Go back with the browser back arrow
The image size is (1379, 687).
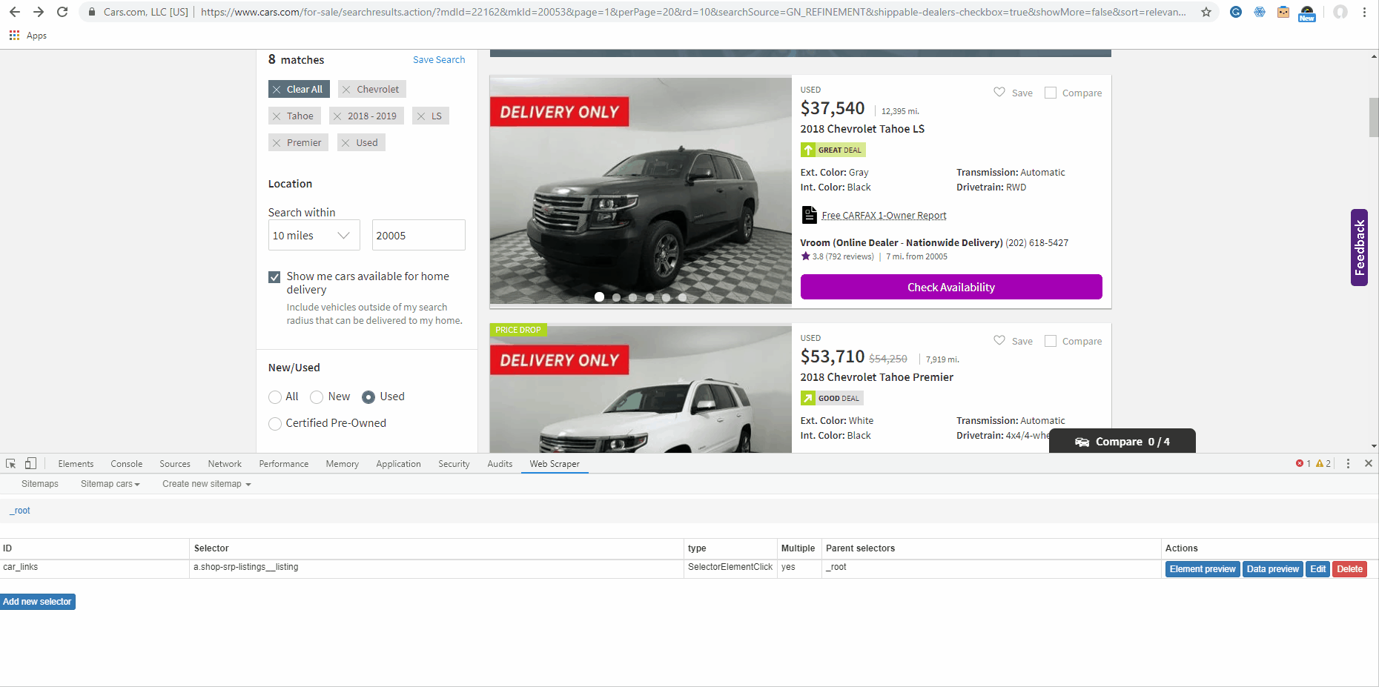click(15, 12)
